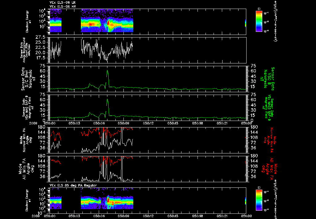Click the white "VEx MAG SAF-B Magnetic Field" axis label

pos(28,108)
